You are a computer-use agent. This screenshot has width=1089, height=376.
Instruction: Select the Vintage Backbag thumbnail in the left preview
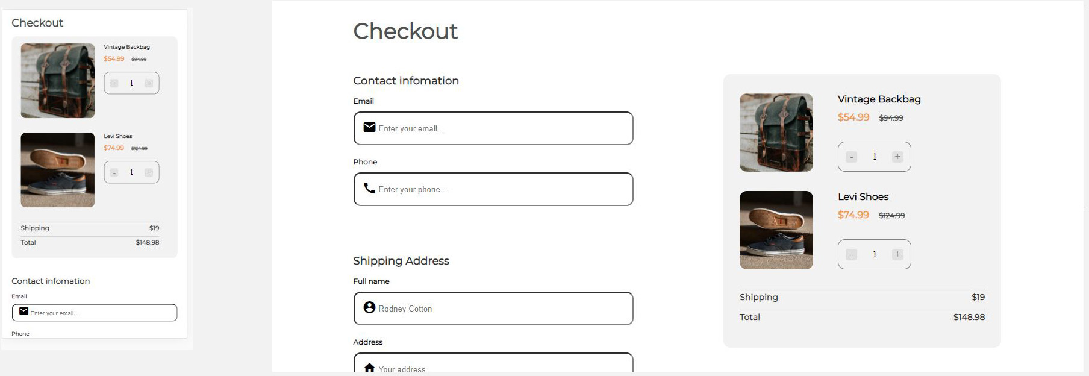tap(57, 81)
